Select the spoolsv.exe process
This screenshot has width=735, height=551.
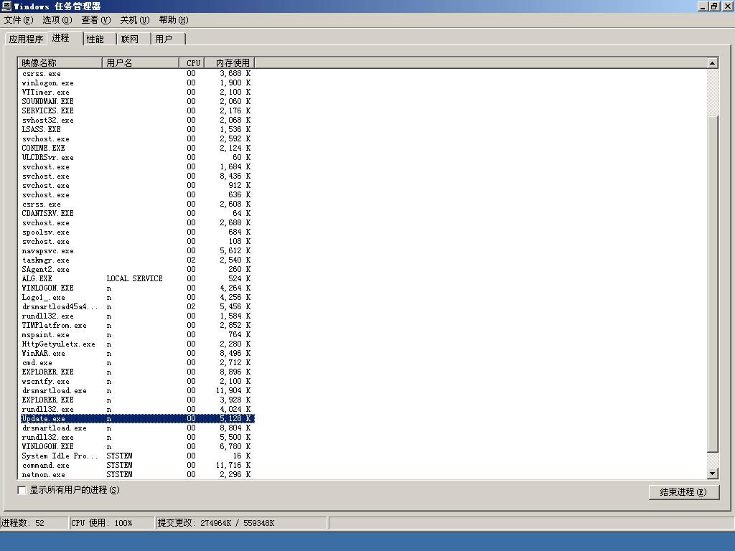pyautogui.click(x=136, y=232)
